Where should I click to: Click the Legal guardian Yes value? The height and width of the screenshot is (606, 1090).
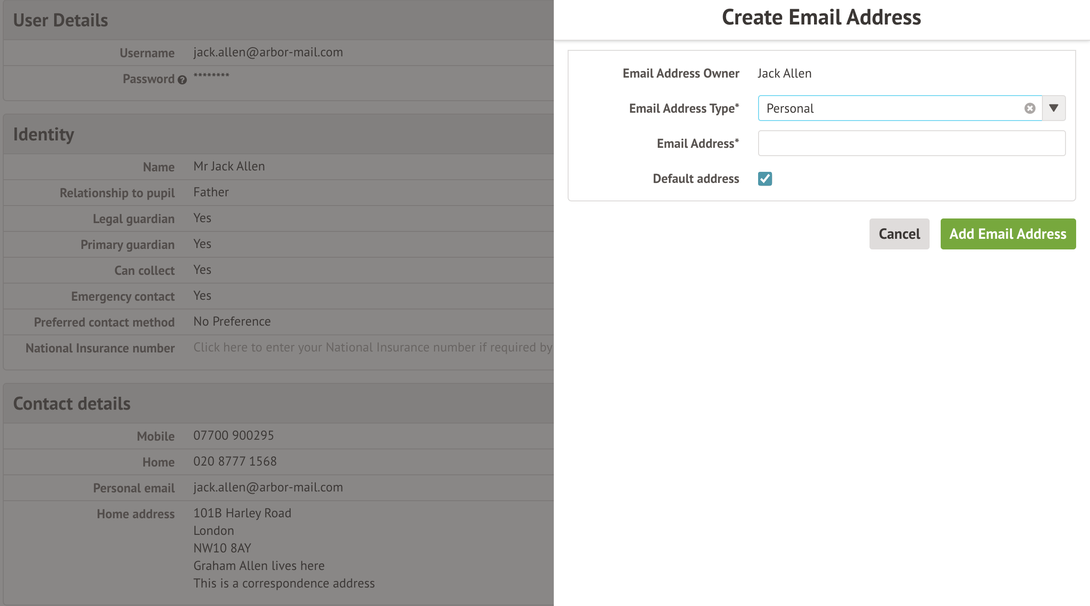click(x=202, y=218)
